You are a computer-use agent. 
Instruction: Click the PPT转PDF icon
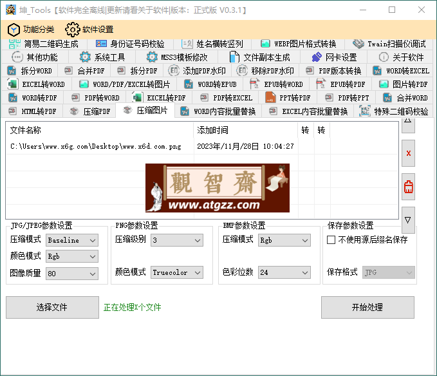[270, 98]
